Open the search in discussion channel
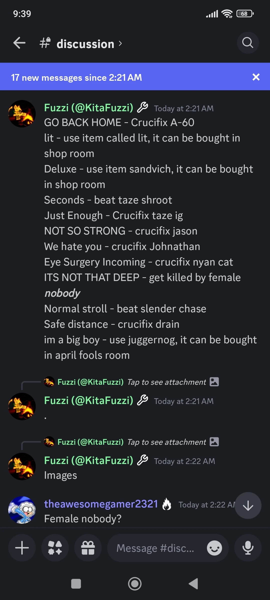Screen dimensions: 270x600 [247, 43]
